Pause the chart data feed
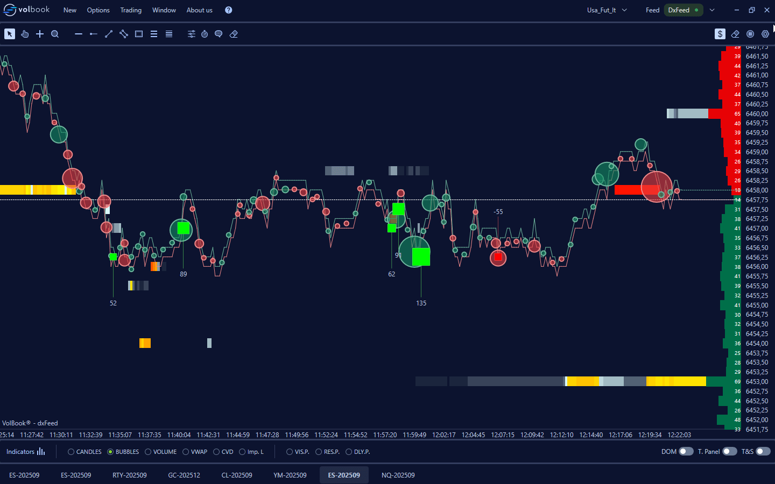Screen dimensions: 775x484 click(750, 34)
